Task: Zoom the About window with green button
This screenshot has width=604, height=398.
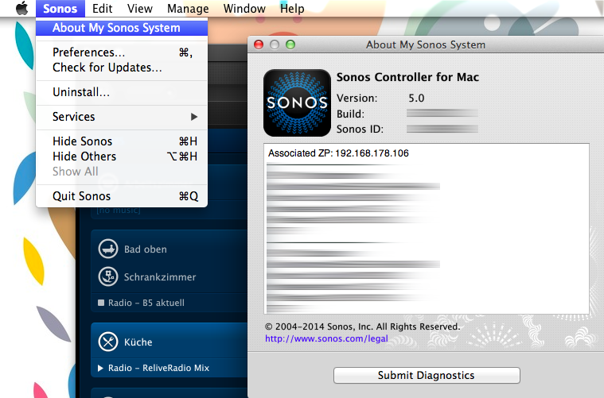Action: (290, 44)
